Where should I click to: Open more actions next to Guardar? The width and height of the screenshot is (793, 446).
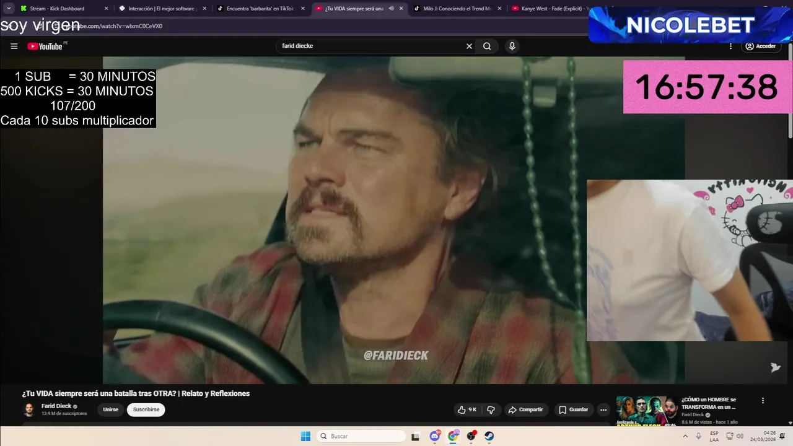tap(603, 409)
